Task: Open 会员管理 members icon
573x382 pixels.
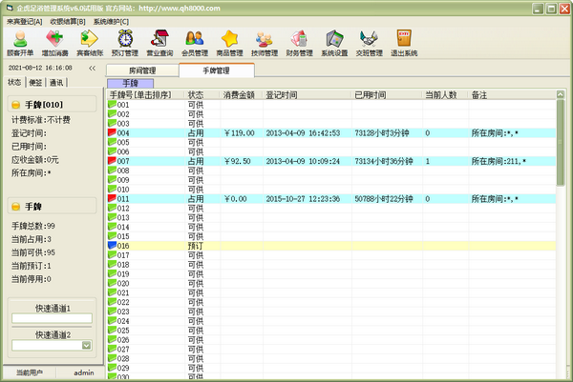Action: click(x=194, y=42)
